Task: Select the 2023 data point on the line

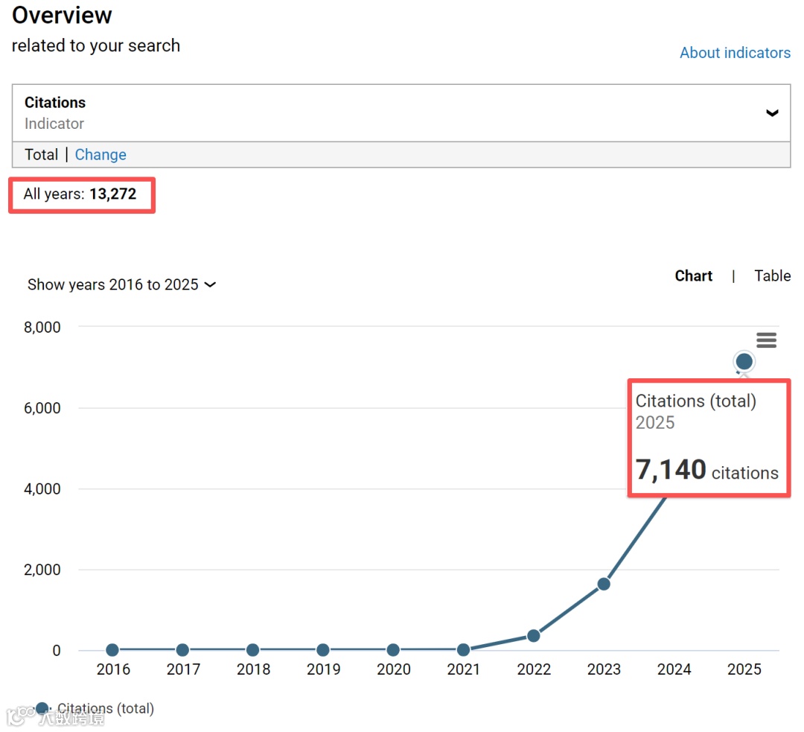Action: (x=604, y=584)
